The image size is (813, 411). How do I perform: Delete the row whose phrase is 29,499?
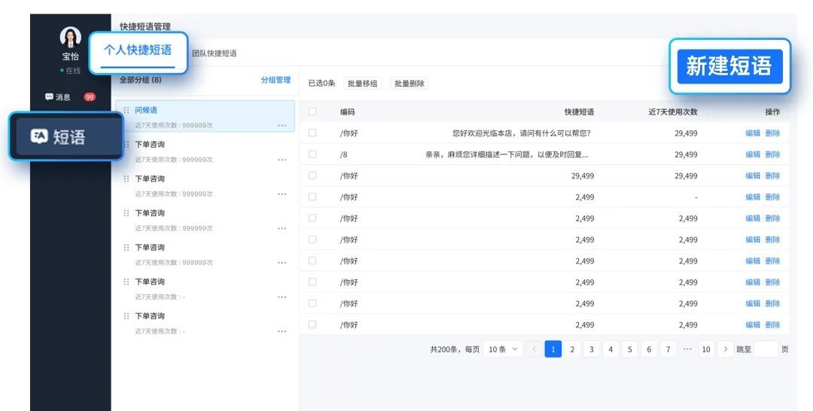pyautogui.click(x=772, y=175)
